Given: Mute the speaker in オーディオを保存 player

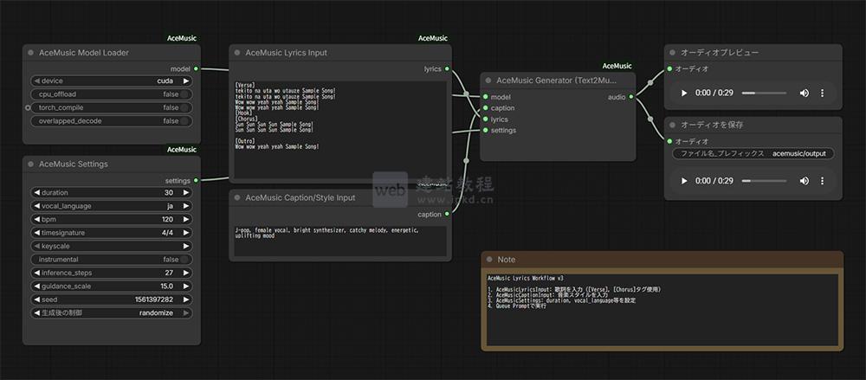Looking at the screenshot, I should (x=804, y=181).
